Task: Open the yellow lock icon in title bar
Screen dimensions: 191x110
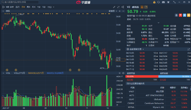Action: [154, 2]
